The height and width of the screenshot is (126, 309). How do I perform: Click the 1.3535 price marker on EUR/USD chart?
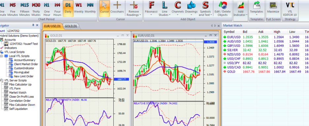(211, 42)
